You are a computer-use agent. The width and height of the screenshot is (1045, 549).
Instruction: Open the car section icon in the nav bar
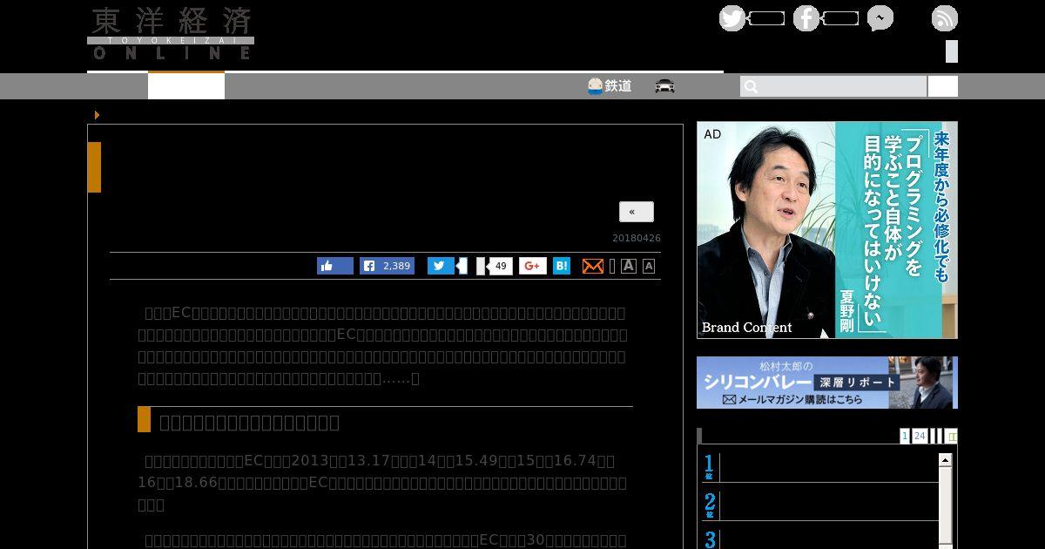(665, 86)
